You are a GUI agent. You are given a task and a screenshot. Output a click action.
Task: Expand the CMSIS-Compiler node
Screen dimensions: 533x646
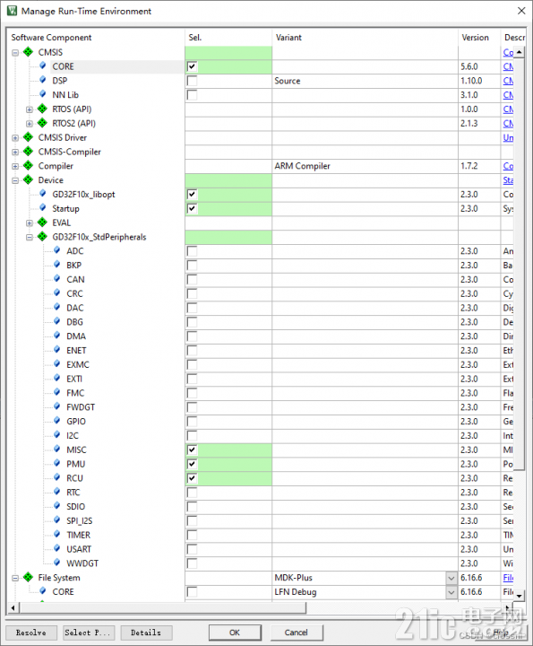tap(15, 152)
